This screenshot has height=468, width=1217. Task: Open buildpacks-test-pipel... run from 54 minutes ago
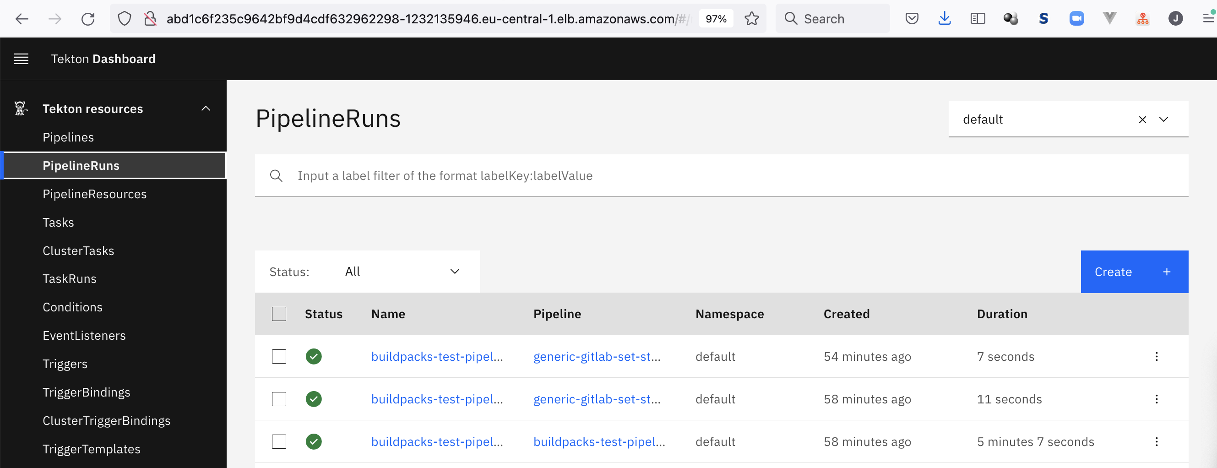[x=436, y=356]
